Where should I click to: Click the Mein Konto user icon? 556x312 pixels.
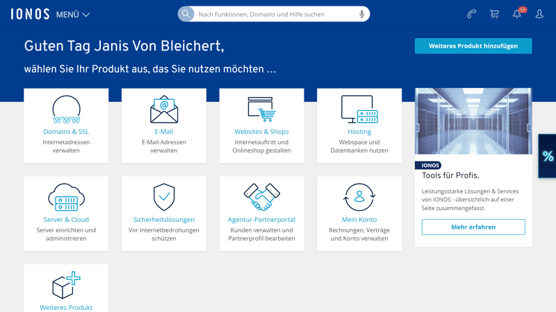click(359, 198)
